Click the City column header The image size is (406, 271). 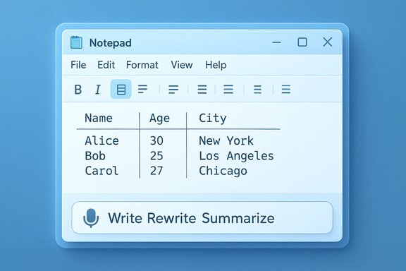point(213,119)
